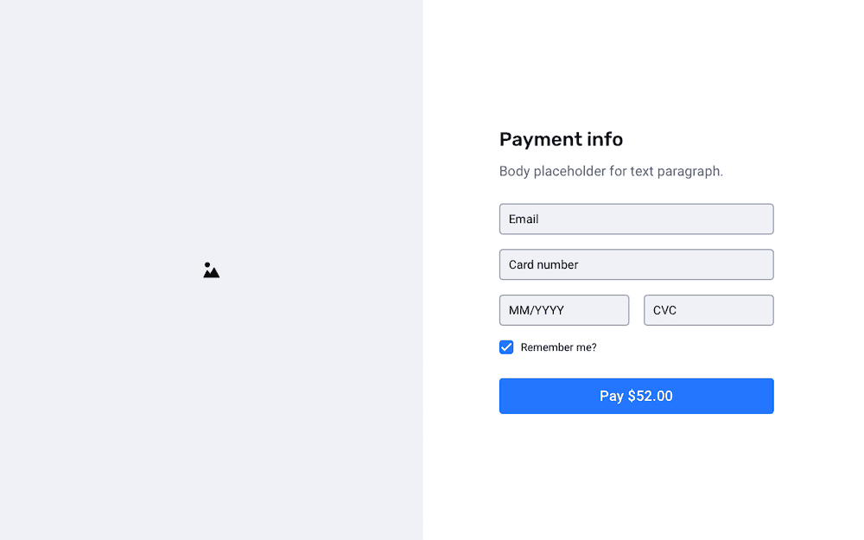
Task: Activate the CVC input box
Action: tap(708, 310)
